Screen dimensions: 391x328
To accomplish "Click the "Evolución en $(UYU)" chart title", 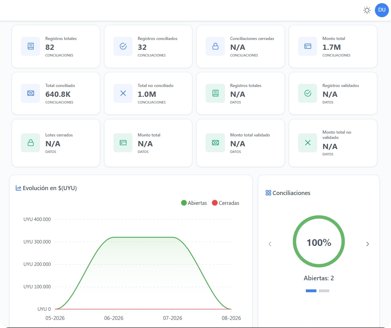I will pyautogui.click(x=50, y=188).
